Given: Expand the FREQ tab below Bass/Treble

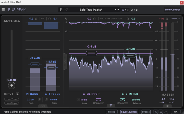Looking at the screenshot, I should coord(43,106).
